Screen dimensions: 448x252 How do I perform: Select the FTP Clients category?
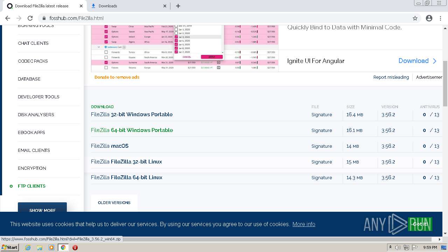(x=31, y=186)
